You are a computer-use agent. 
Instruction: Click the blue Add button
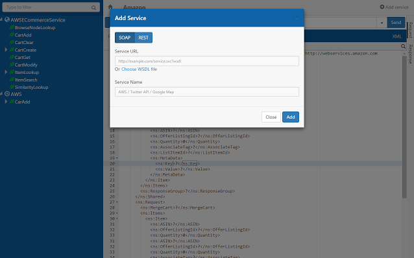coord(291,117)
